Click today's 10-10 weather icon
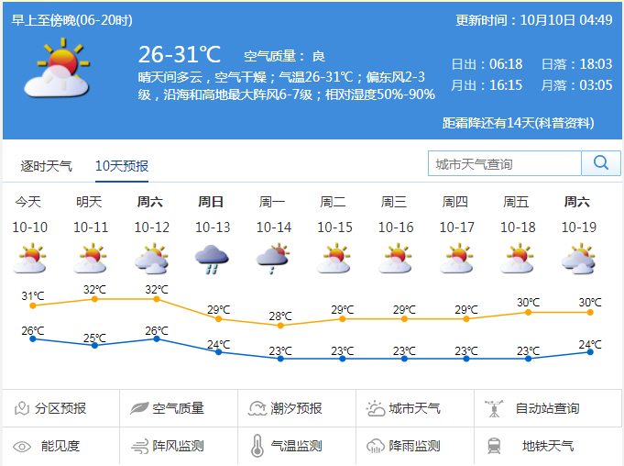The width and height of the screenshot is (624, 466). (28, 259)
